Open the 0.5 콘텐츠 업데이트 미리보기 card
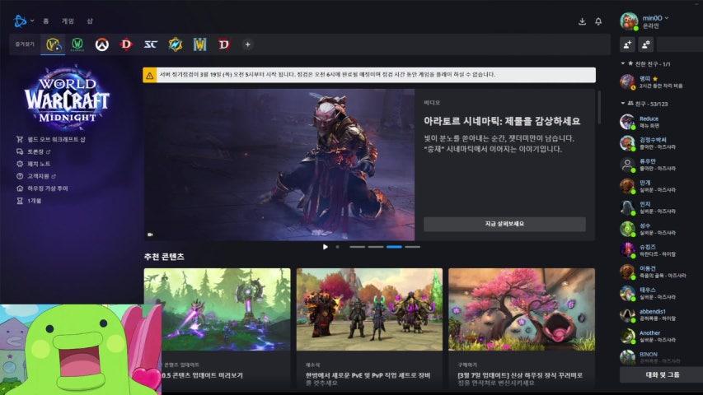 tap(217, 327)
